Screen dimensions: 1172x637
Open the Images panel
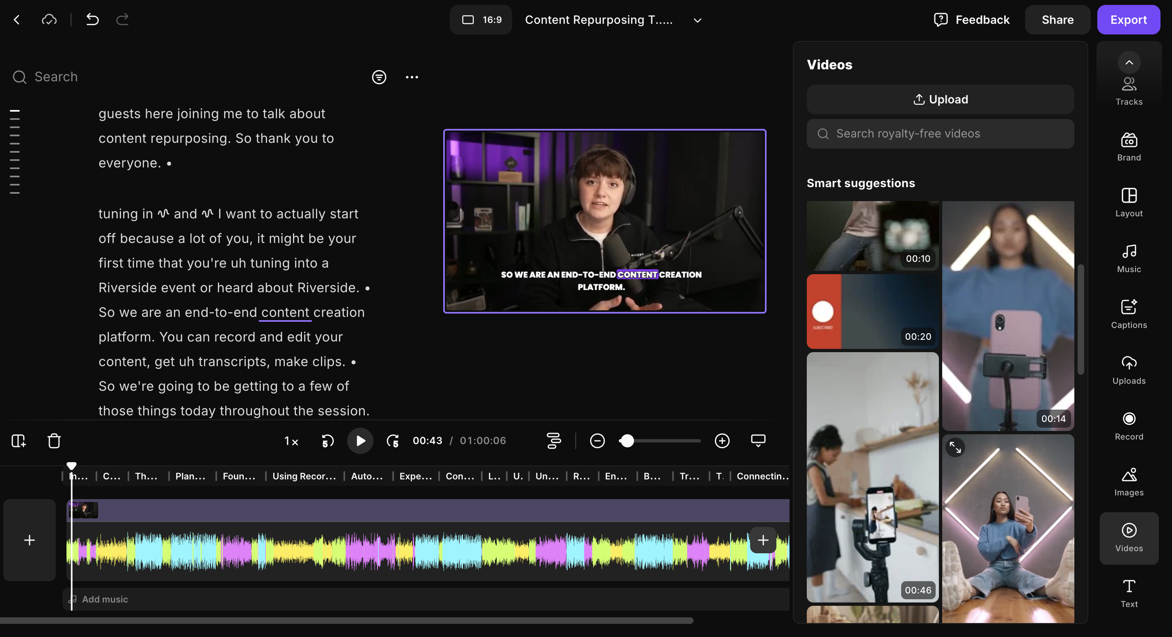tap(1129, 482)
